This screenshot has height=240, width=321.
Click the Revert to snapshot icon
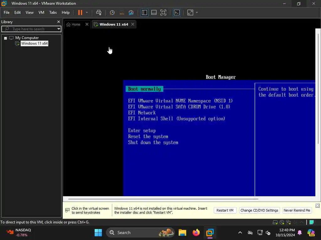point(122,12)
